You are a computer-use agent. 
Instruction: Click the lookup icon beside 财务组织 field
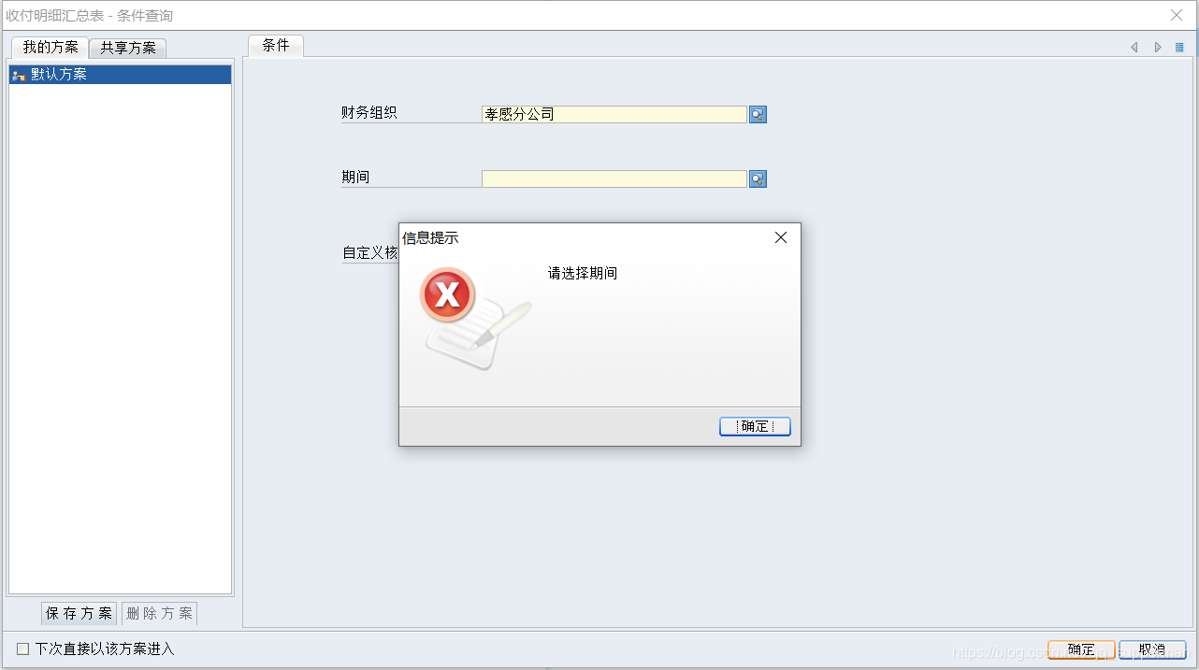pos(758,114)
